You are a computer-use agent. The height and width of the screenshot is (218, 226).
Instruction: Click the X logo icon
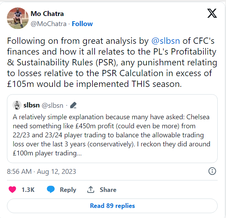pos(212,14)
